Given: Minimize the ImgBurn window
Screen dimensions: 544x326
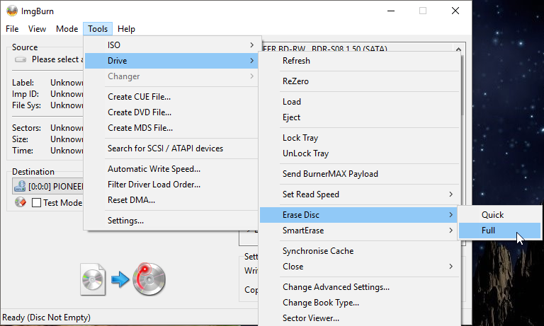Looking at the screenshot, I should pos(391,11).
